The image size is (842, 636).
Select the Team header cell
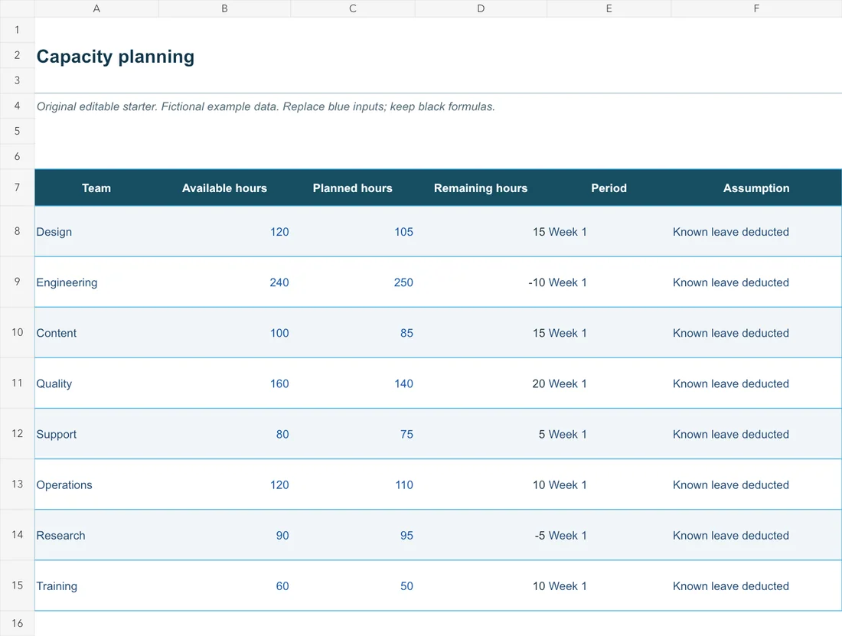(96, 188)
